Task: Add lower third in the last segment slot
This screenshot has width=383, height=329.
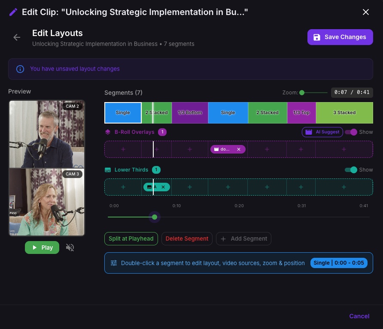Action: (x=344, y=187)
